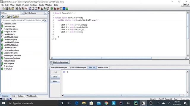
Task: Click the green window toolbar icon
Action: point(67,9)
